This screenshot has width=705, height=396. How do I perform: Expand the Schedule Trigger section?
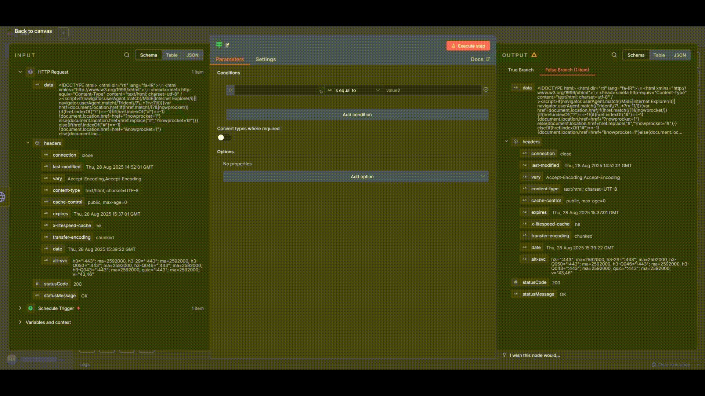tap(20, 308)
